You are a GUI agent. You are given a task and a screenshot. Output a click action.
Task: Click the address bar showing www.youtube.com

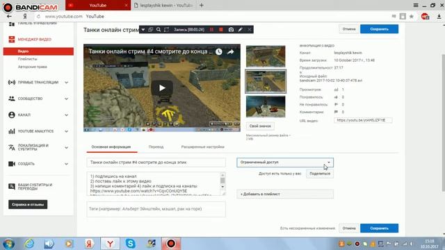[x=63, y=17]
